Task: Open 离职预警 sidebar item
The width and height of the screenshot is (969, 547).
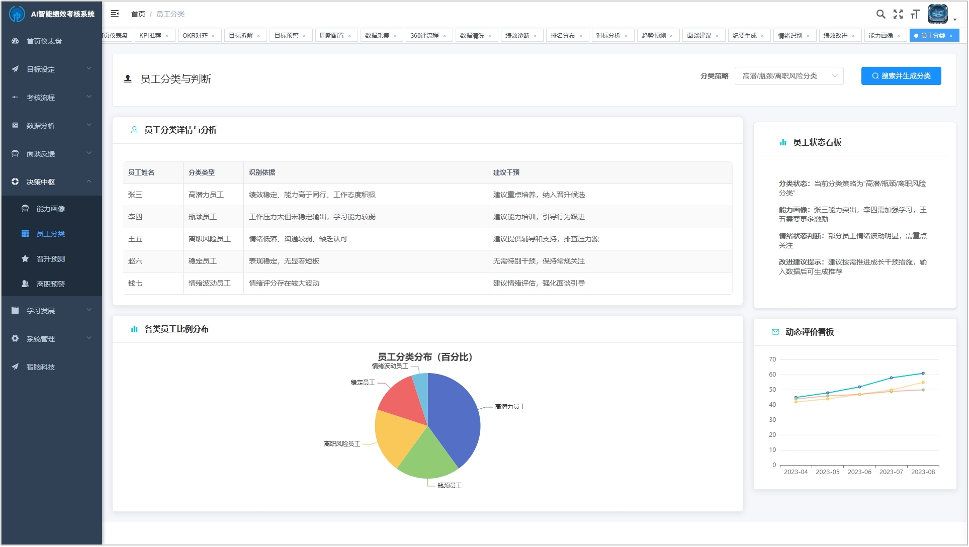Action: [x=50, y=284]
